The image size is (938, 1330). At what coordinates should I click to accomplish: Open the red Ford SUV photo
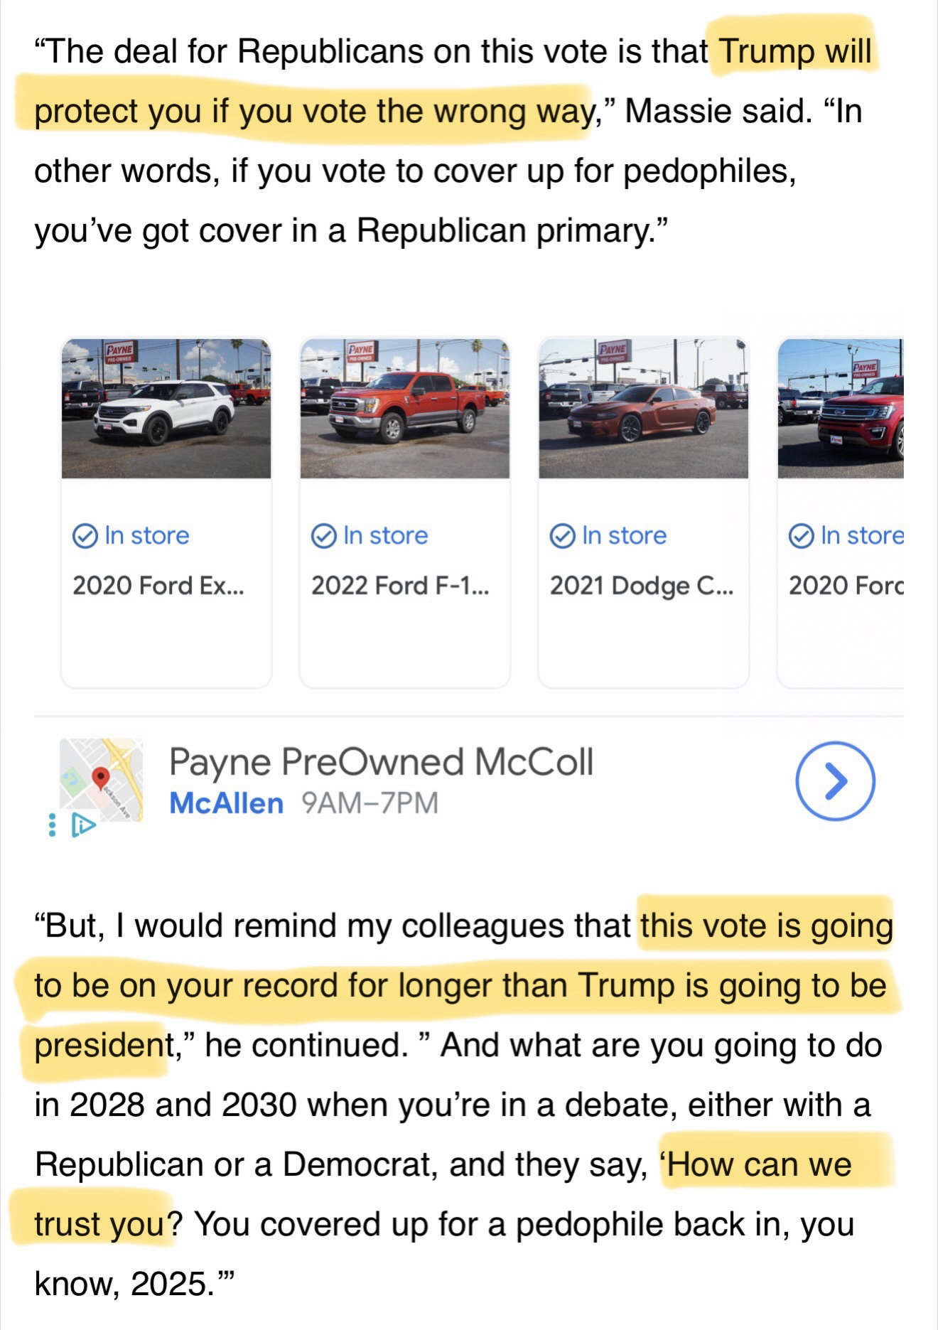841,409
